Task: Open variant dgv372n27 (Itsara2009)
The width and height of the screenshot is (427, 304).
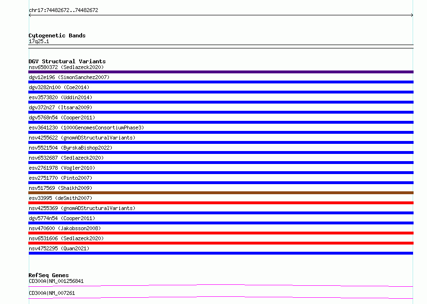Action: pos(60,107)
